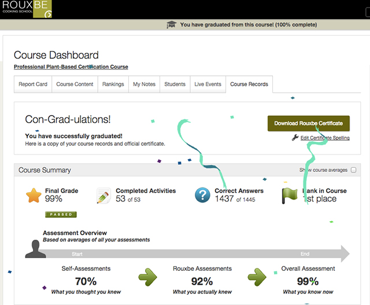Open the Live Events tab

point(208,84)
